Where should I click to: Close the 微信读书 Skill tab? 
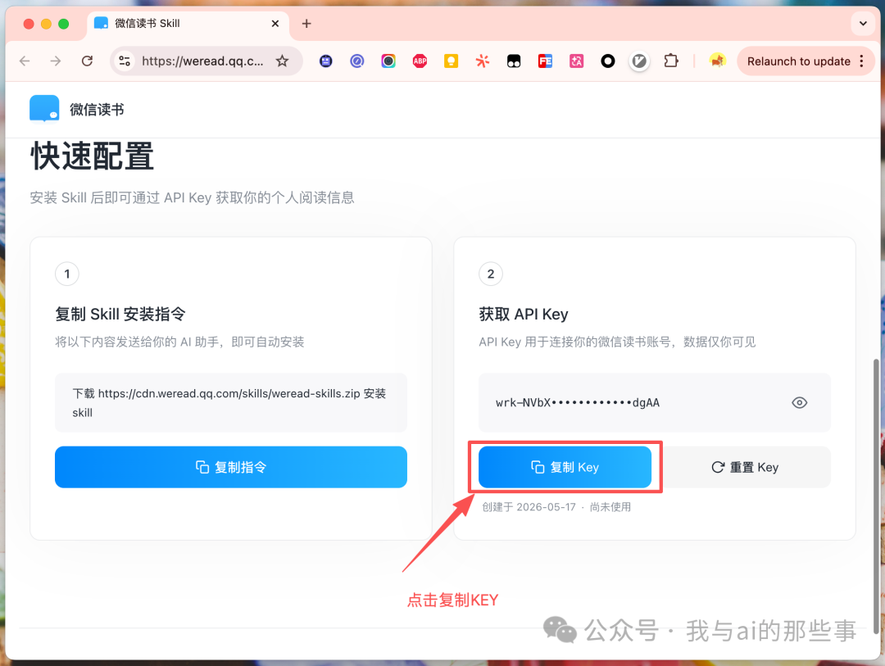coord(275,24)
